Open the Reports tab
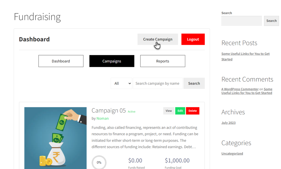 pyautogui.click(x=162, y=61)
